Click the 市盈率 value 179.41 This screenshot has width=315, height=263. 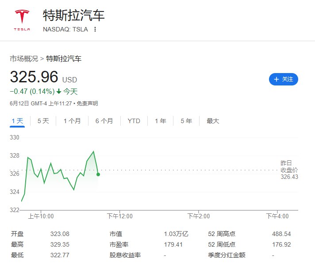point(173,244)
